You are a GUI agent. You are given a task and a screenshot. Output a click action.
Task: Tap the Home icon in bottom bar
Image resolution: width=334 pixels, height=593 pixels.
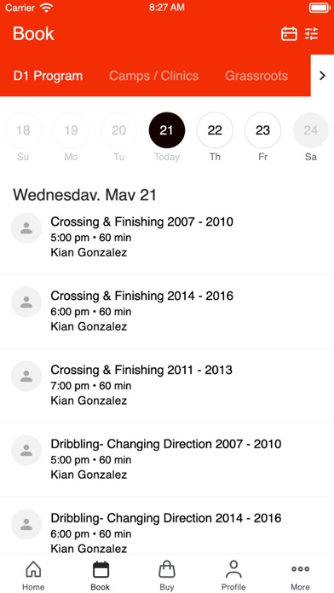tap(33, 569)
